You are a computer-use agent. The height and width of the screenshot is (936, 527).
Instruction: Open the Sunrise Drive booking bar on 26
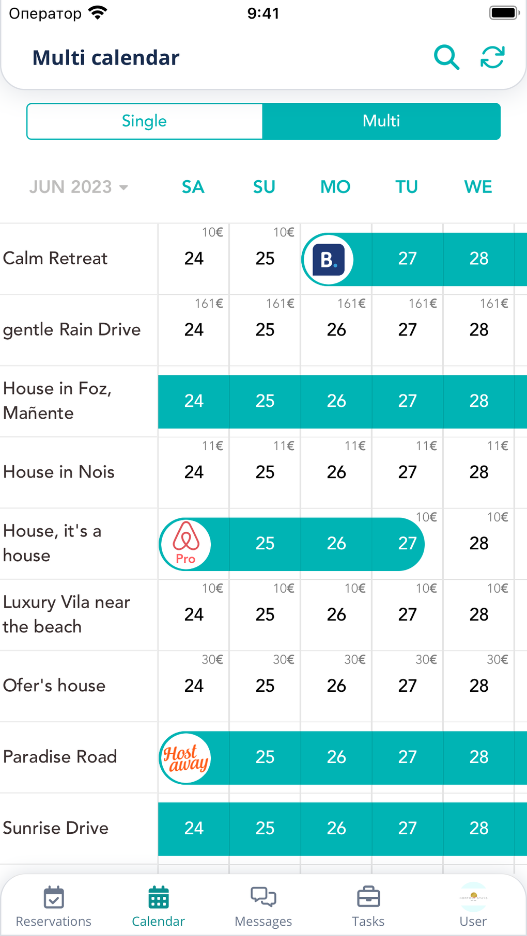pyautogui.click(x=336, y=829)
